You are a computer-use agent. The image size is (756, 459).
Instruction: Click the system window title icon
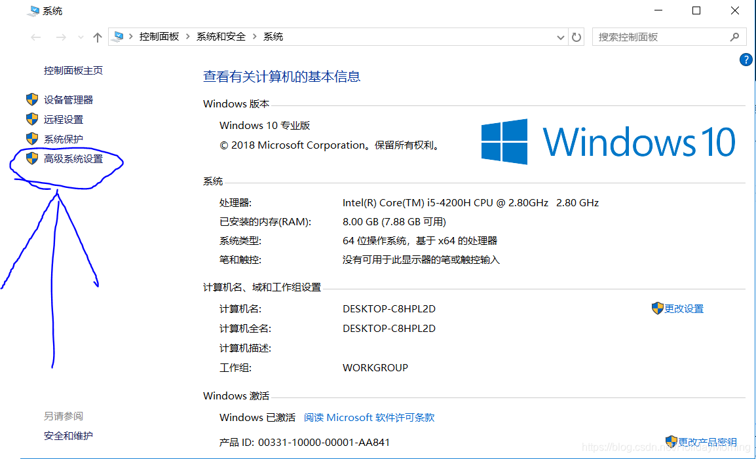33,11
